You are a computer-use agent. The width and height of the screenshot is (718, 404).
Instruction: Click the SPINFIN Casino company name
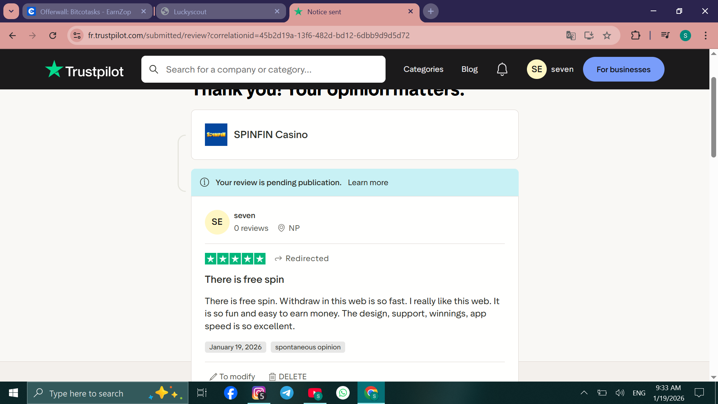pos(271,135)
